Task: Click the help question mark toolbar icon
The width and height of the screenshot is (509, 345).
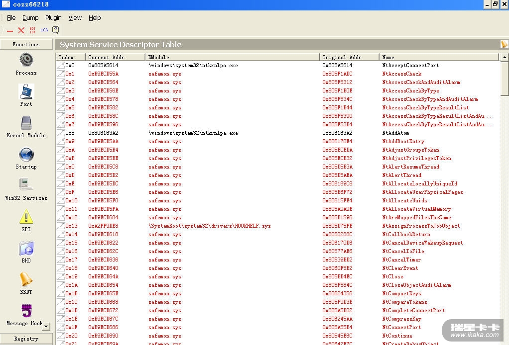Action: point(56,30)
